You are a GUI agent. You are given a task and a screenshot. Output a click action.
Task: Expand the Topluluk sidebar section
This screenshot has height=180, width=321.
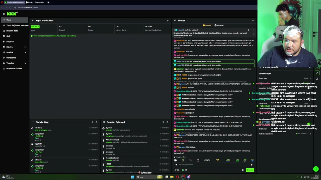tap(15, 63)
